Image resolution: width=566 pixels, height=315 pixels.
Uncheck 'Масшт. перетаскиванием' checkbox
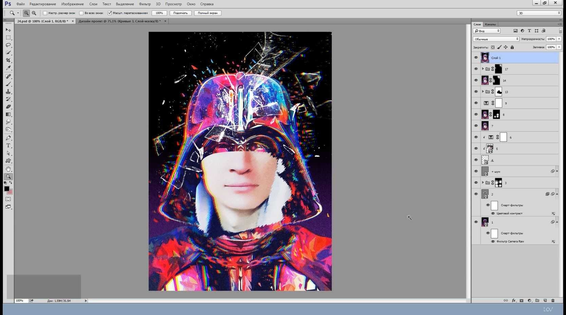[x=110, y=13]
